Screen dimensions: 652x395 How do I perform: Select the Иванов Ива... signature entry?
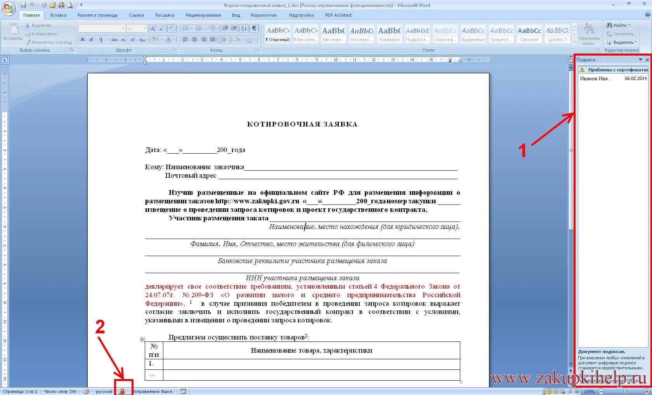pos(613,78)
